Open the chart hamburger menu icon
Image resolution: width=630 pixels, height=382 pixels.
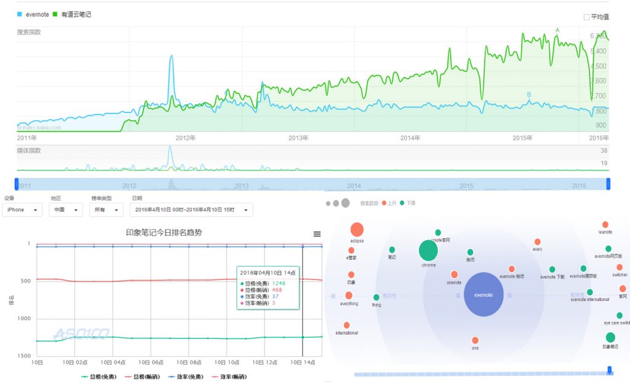coord(317,234)
